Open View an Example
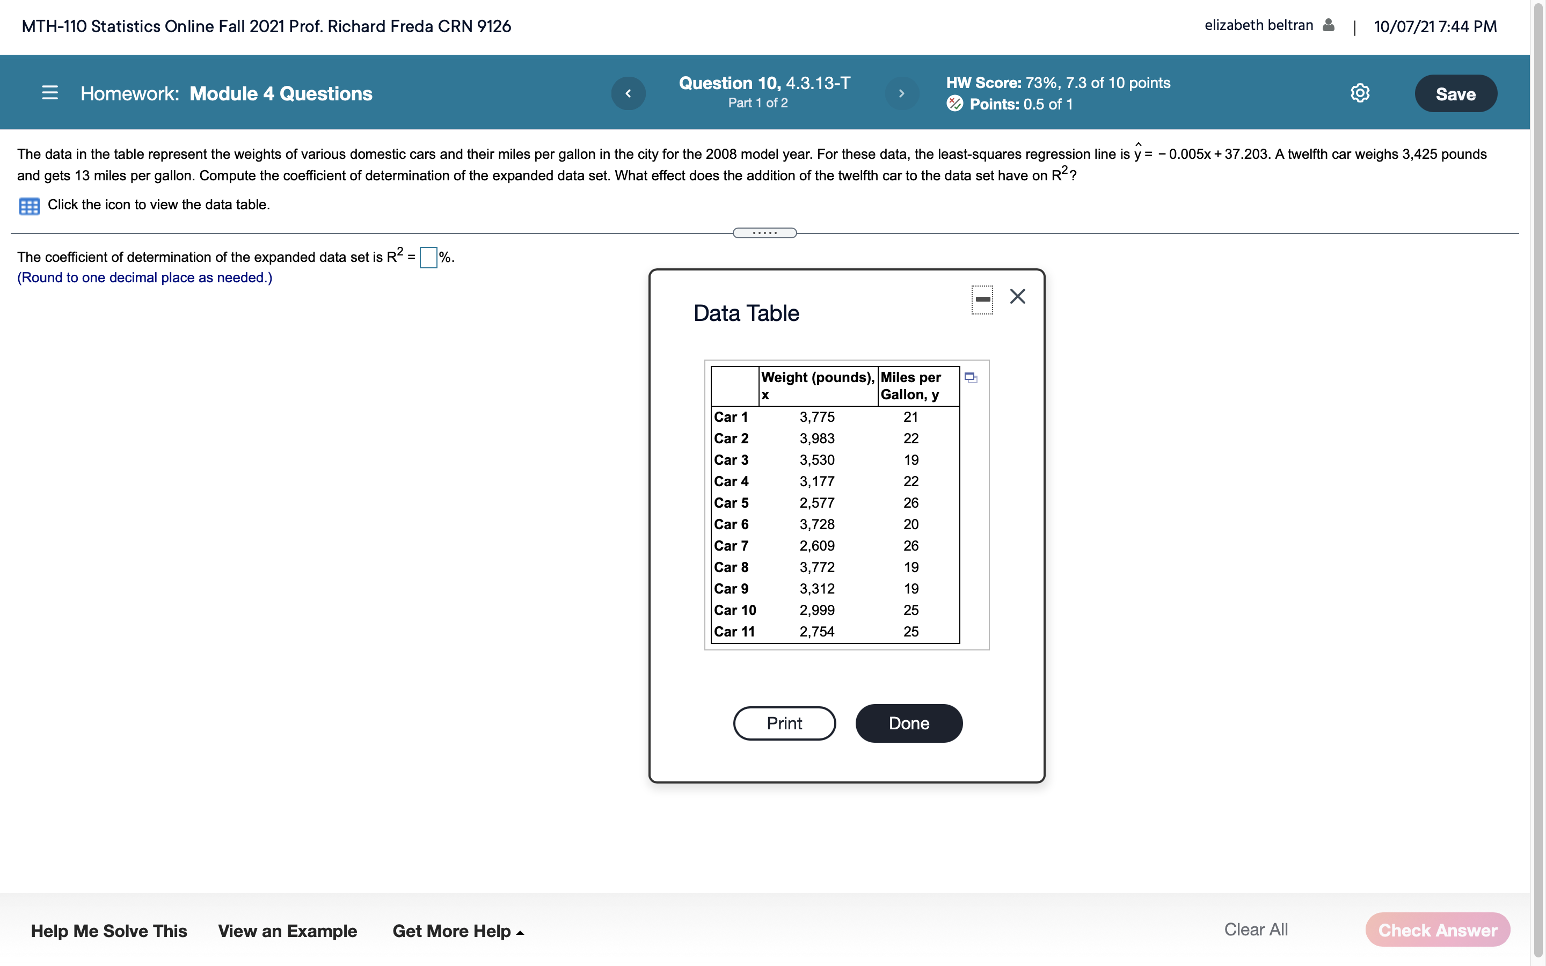This screenshot has height=966, width=1546. click(x=287, y=931)
